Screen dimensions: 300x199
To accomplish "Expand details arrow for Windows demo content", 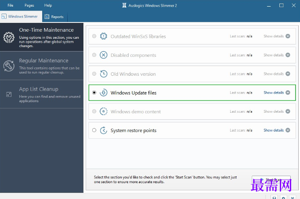I will [x=288, y=111].
